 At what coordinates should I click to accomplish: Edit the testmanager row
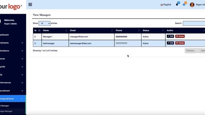coord(170,43)
